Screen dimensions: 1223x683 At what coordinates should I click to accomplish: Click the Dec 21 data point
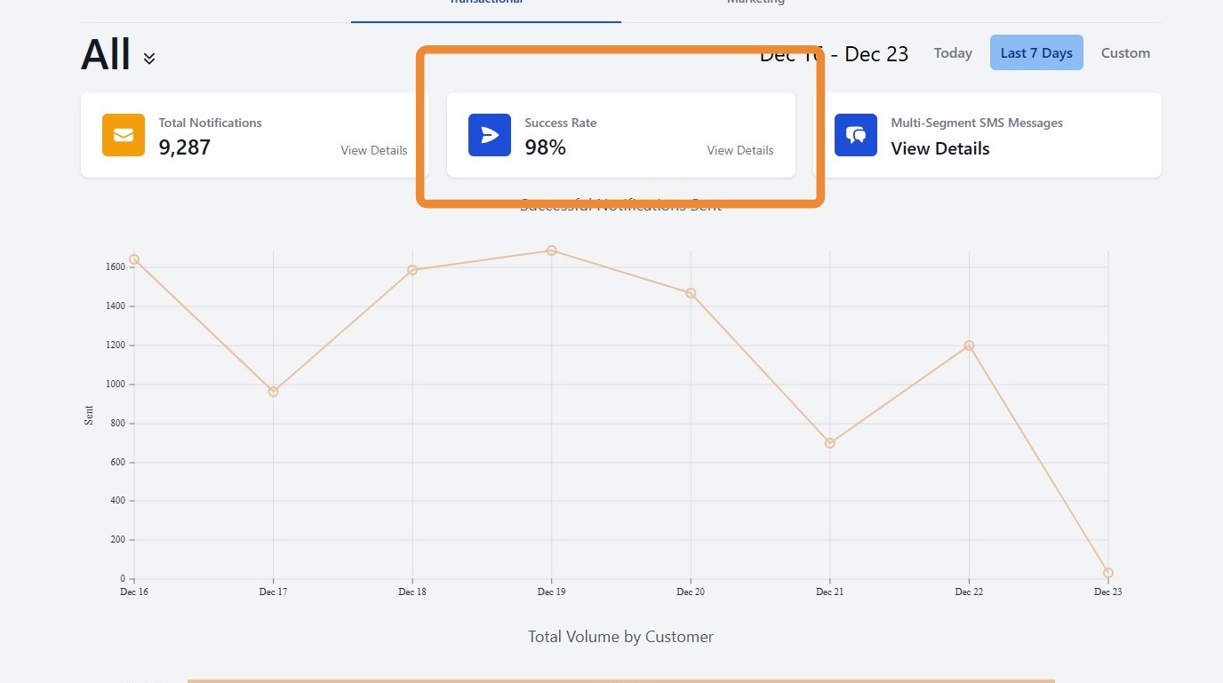pyautogui.click(x=830, y=443)
